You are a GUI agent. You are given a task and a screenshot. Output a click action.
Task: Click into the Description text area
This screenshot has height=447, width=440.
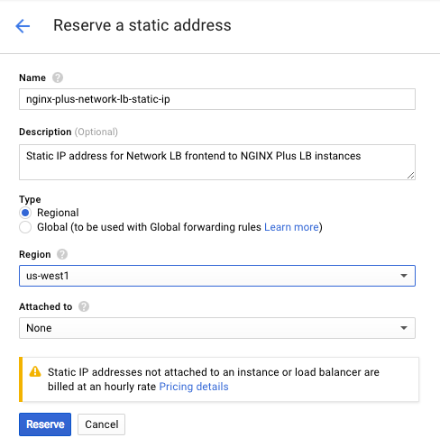[217, 162]
